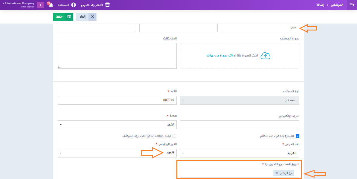Click the store icon to visit site
The image size is (357, 179).
tap(107, 5)
